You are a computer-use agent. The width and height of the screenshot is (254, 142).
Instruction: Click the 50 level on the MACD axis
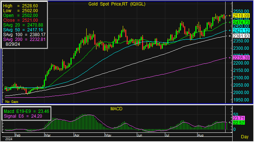(235, 115)
